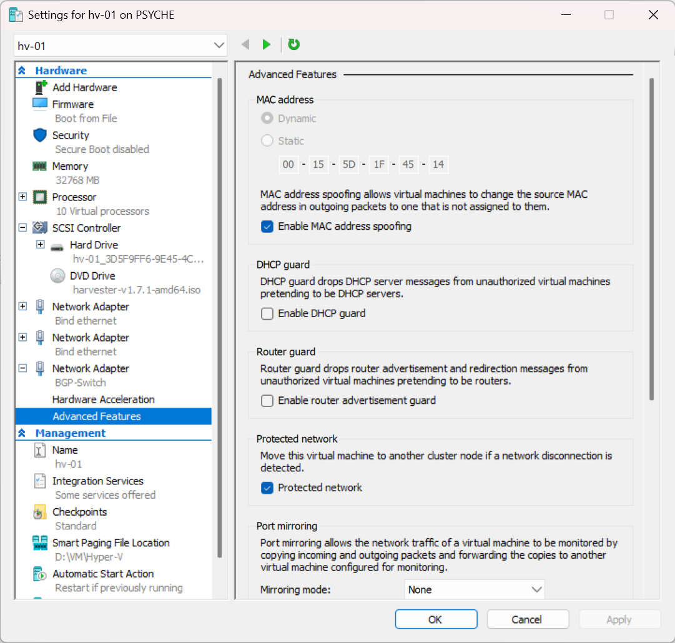The image size is (675, 643).
Task: Select Smart Paging File Location item
Action: tap(111, 543)
